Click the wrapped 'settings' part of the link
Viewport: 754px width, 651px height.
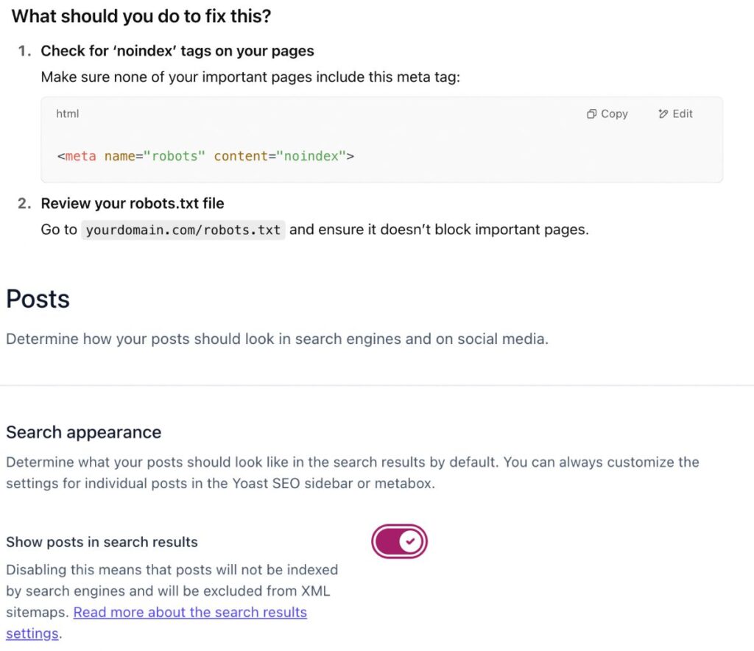pos(32,633)
